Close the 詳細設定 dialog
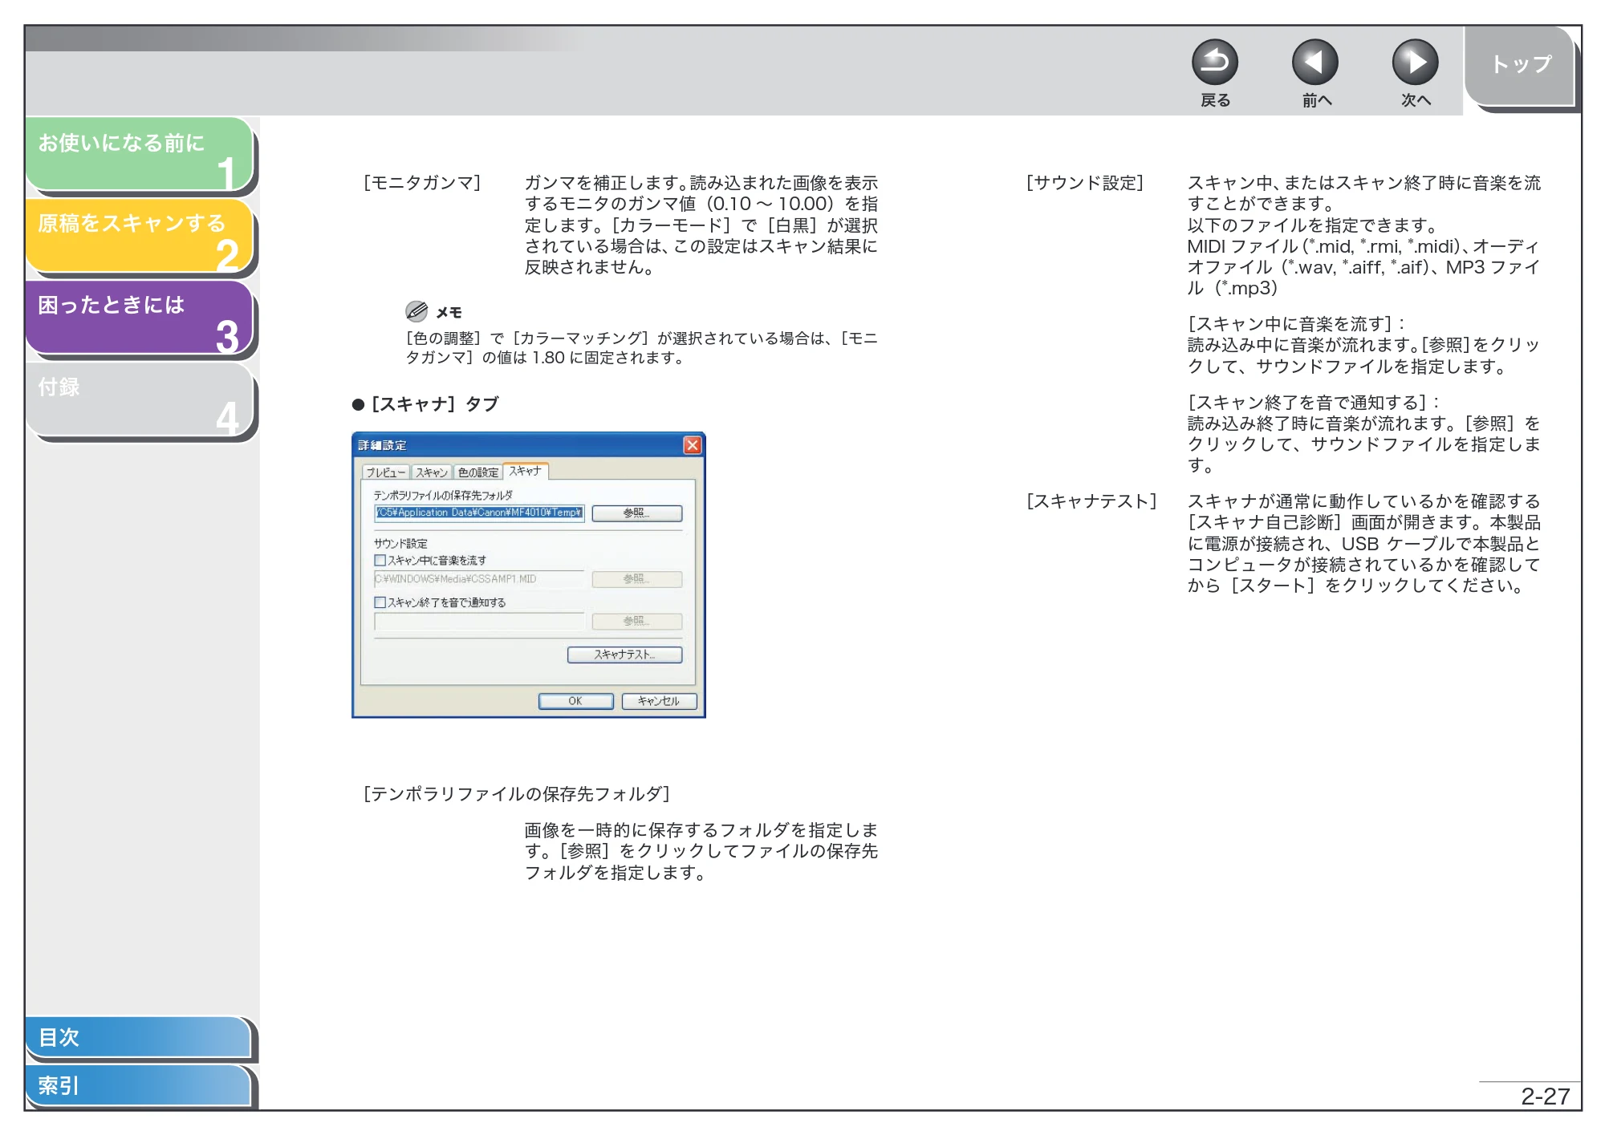The height and width of the screenshot is (1135, 1605). click(x=693, y=445)
